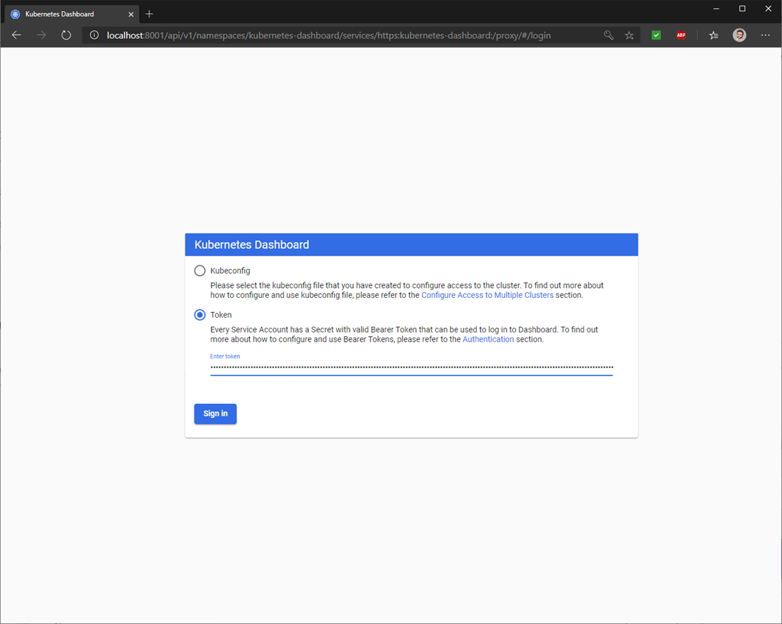Minimize the browser window
Screen dimensions: 782x624
(x=716, y=8)
